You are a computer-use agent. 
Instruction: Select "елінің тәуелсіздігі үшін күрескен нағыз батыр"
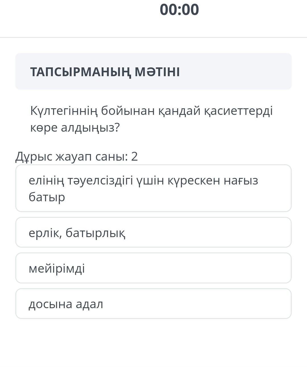(x=153, y=188)
